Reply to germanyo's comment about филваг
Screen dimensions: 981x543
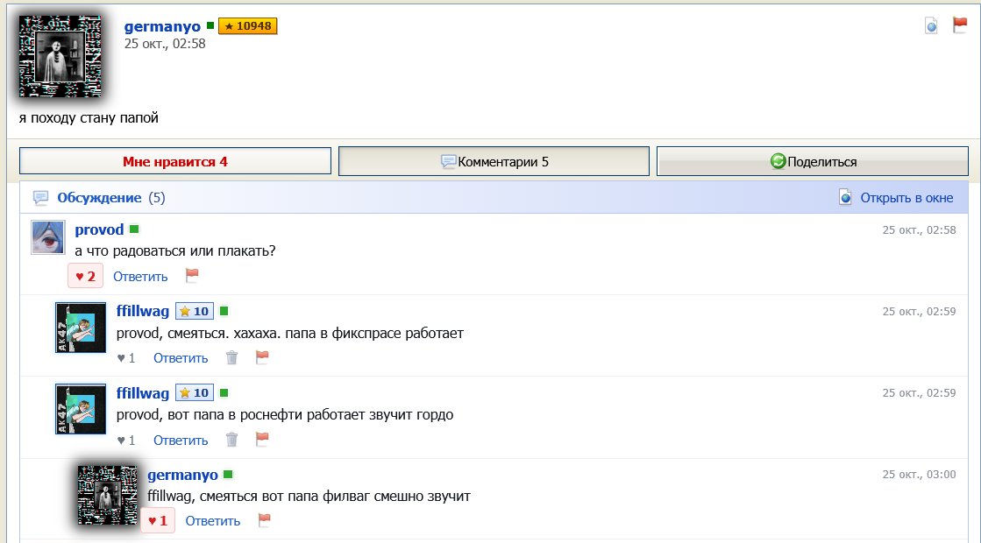pos(213,521)
